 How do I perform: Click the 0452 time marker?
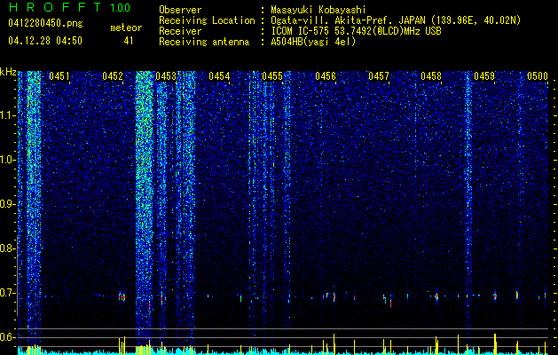pos(113,76)
